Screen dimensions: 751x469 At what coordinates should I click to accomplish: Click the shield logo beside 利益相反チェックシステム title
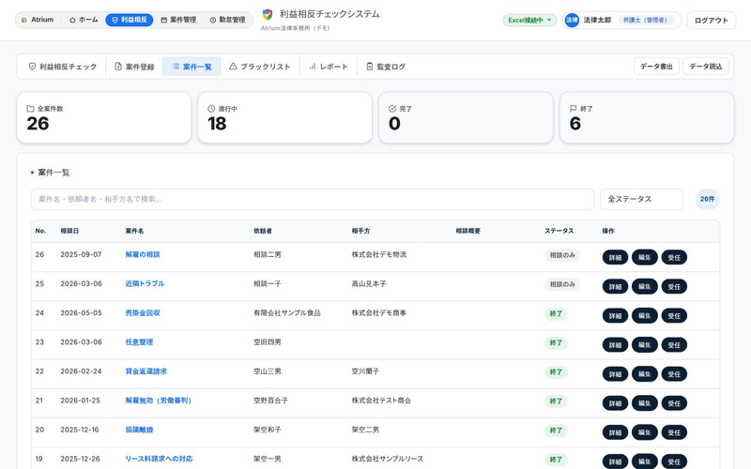[x=268, y=14]
